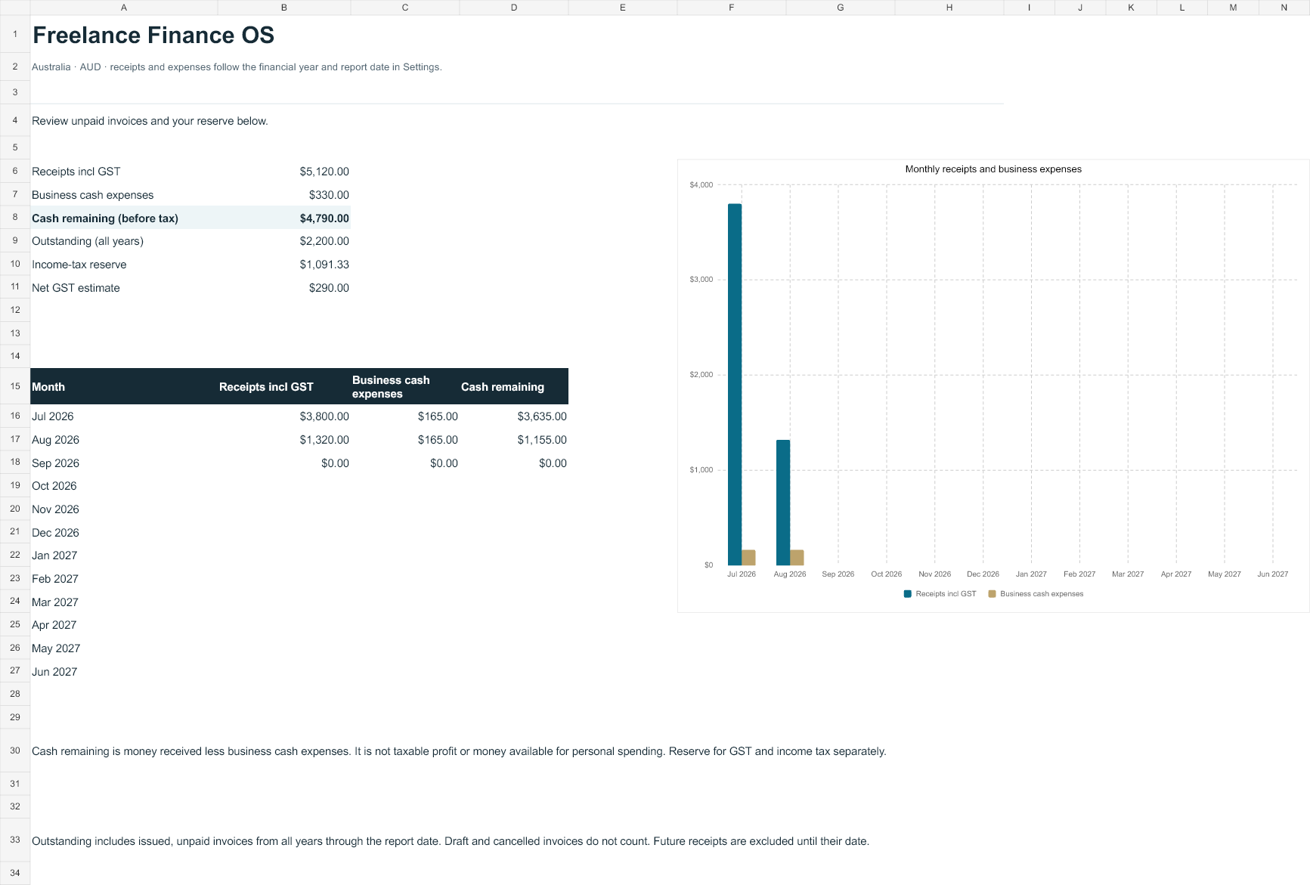Select Outstanding (all years) label cell
The width and height of the screenshot is (1310, 885).
(88, 241)
